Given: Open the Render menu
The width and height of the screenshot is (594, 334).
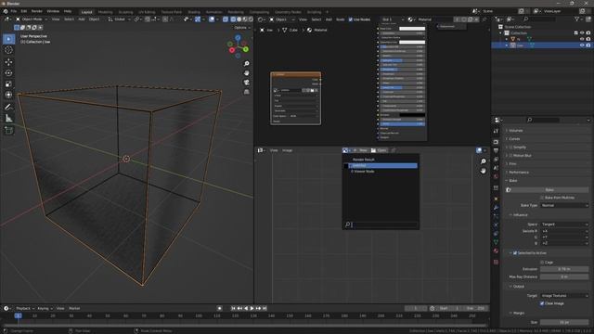Looking at the screenshot, I should click(37, 11).
